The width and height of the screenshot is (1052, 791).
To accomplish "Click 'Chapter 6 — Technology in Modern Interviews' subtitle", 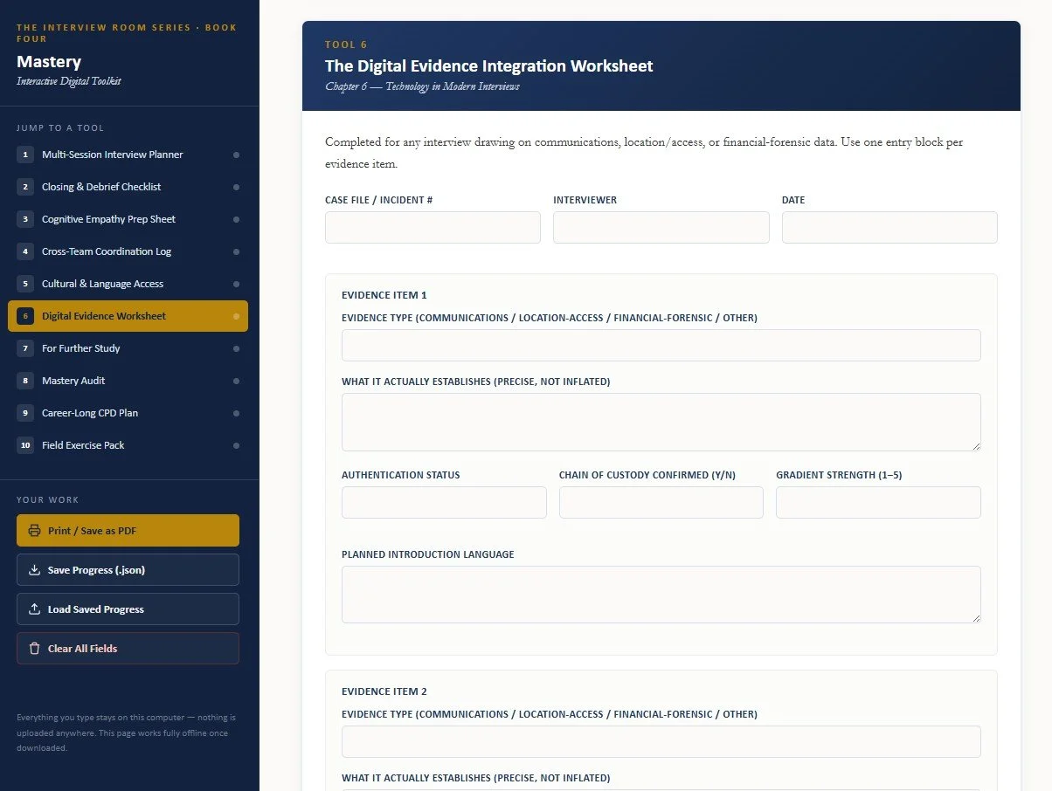I will point(422,86).
